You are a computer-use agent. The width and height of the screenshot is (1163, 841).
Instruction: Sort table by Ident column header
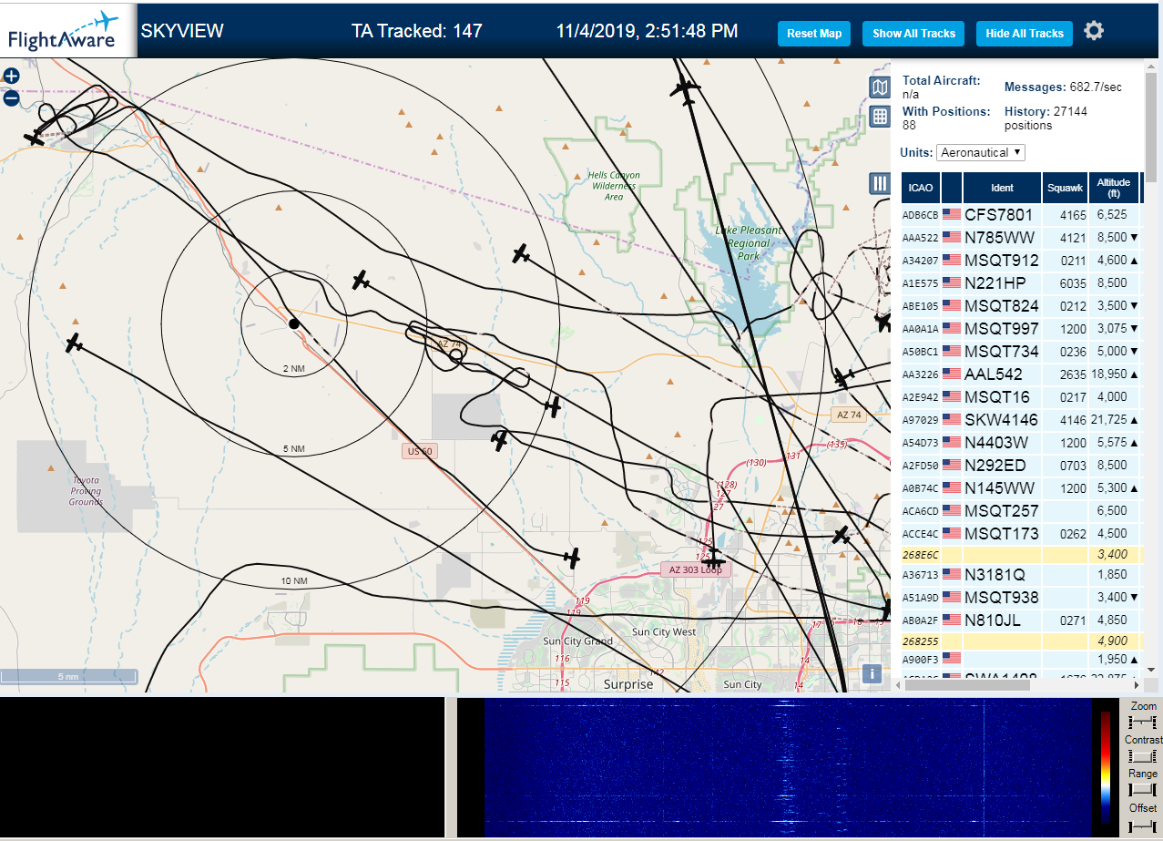[1002, 188]
